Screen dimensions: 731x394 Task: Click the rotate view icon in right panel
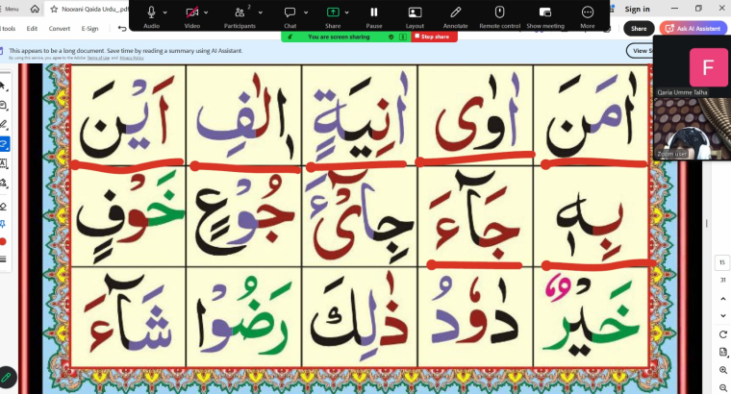point(722,334)
